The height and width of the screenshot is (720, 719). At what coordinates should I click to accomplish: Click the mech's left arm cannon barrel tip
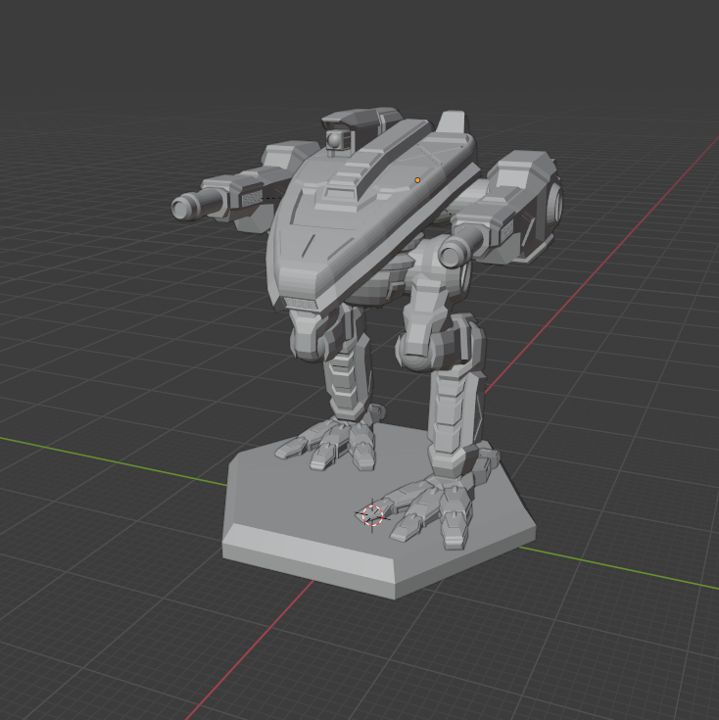click(182, 209)
